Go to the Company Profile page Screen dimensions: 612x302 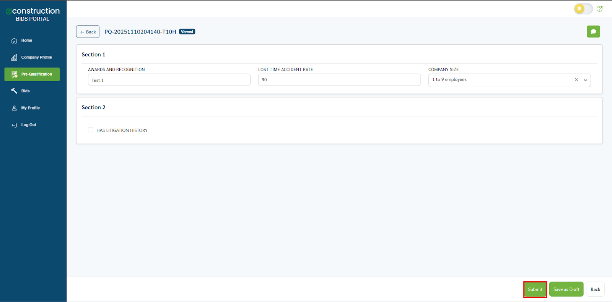pyautogui.click(x=36, y=57)
